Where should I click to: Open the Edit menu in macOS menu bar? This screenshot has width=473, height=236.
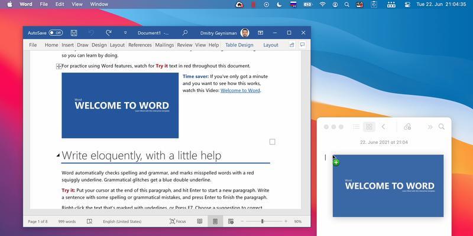(60, 4)
